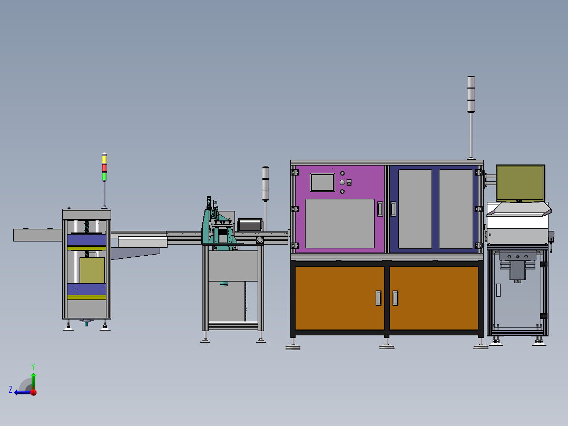Select the lower blue plate in the loader machine
568x426 pixels.
pos(86,289)
